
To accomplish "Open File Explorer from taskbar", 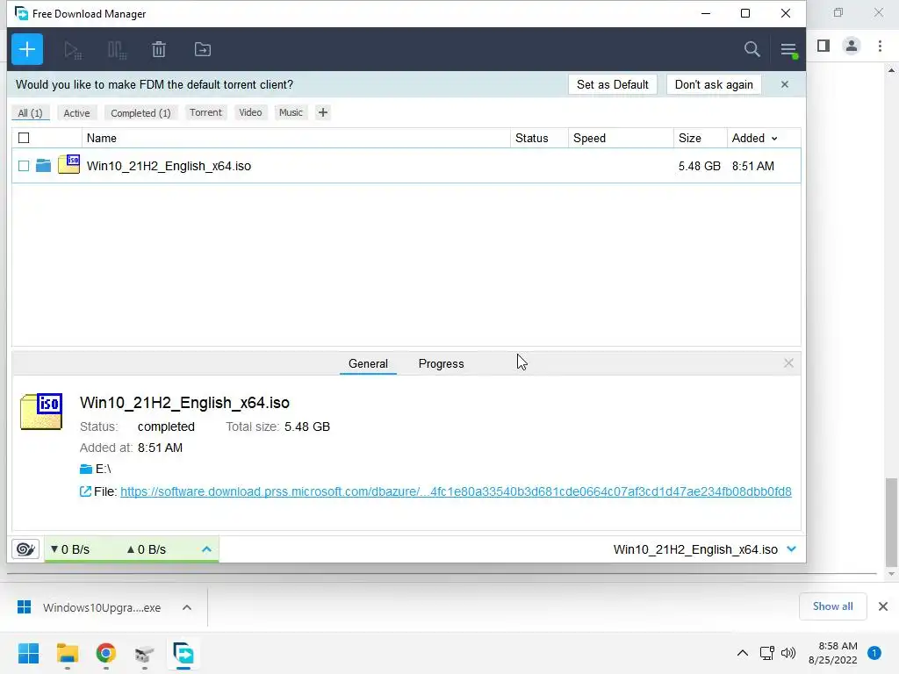I will pyautogui.click(x=67, y=653).
